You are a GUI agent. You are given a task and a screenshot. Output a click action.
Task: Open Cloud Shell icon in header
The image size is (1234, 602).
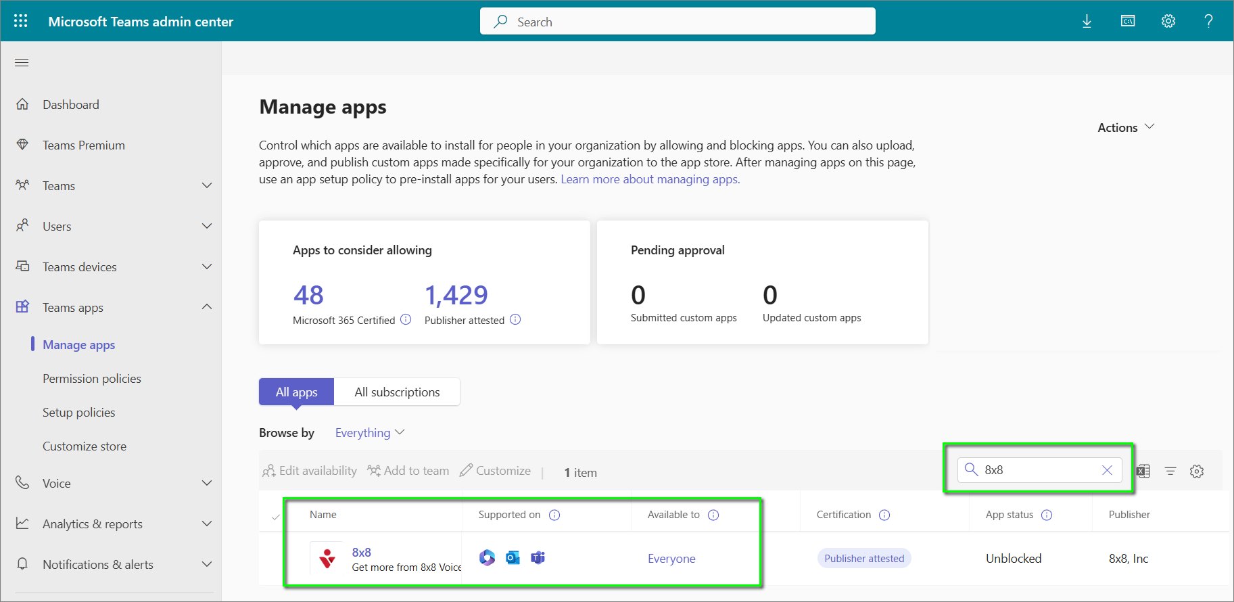pyautogui.click(x=1127, y=21)
